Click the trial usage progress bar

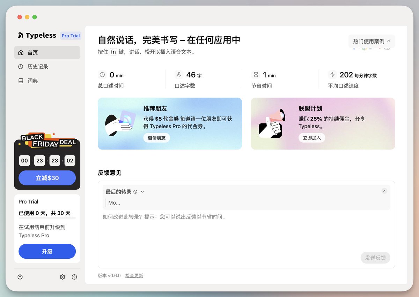pos(47,218)
